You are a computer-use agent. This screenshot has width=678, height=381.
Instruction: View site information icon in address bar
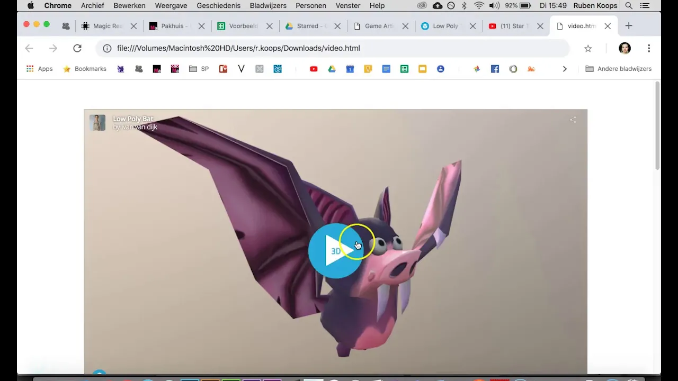107,48
